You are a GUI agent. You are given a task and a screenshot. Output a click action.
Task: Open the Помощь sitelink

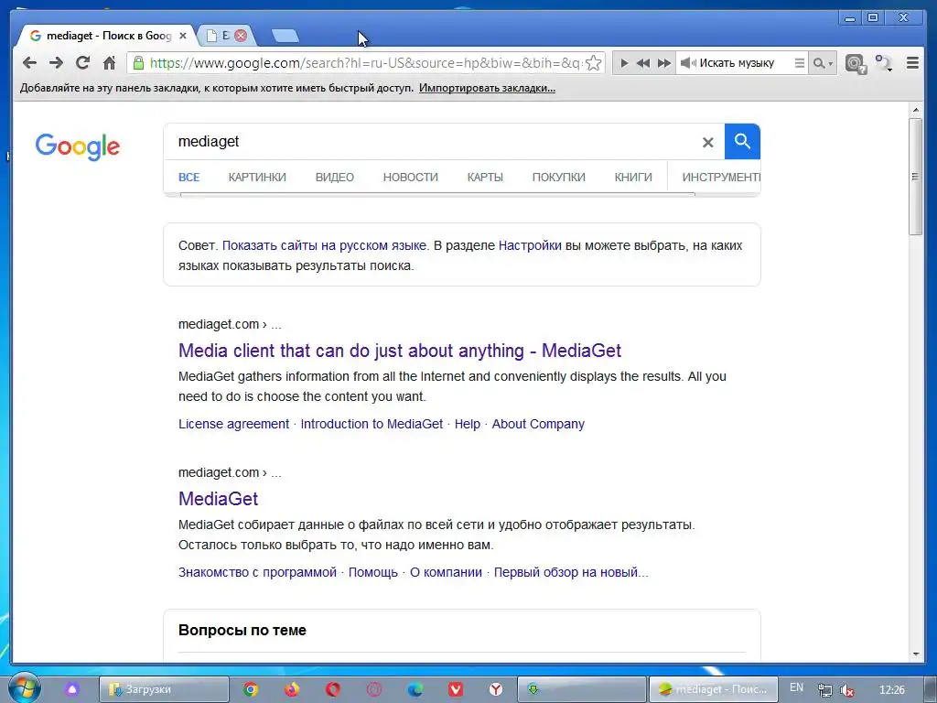pos(373,572)
